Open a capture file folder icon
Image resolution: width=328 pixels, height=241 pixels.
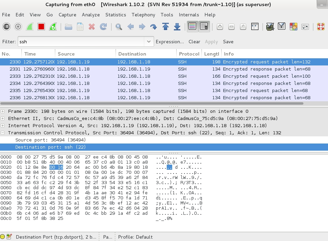pyautogui.click(x=69, y=27)
